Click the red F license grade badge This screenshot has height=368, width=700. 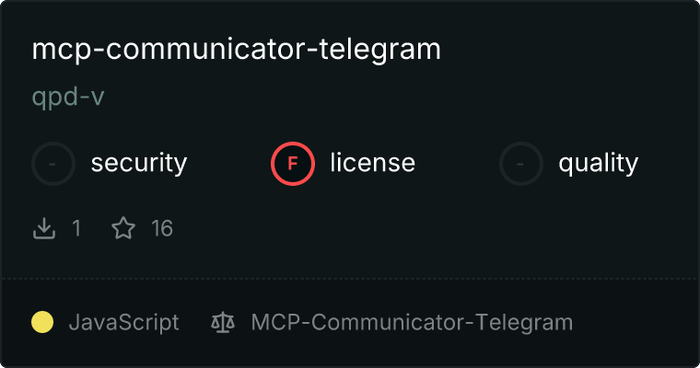(293, 164)
